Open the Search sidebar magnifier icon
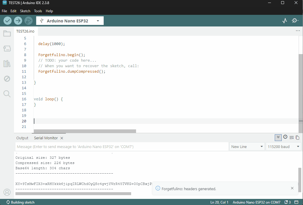This screenshot has height=205, width=303. pos(7,94)
